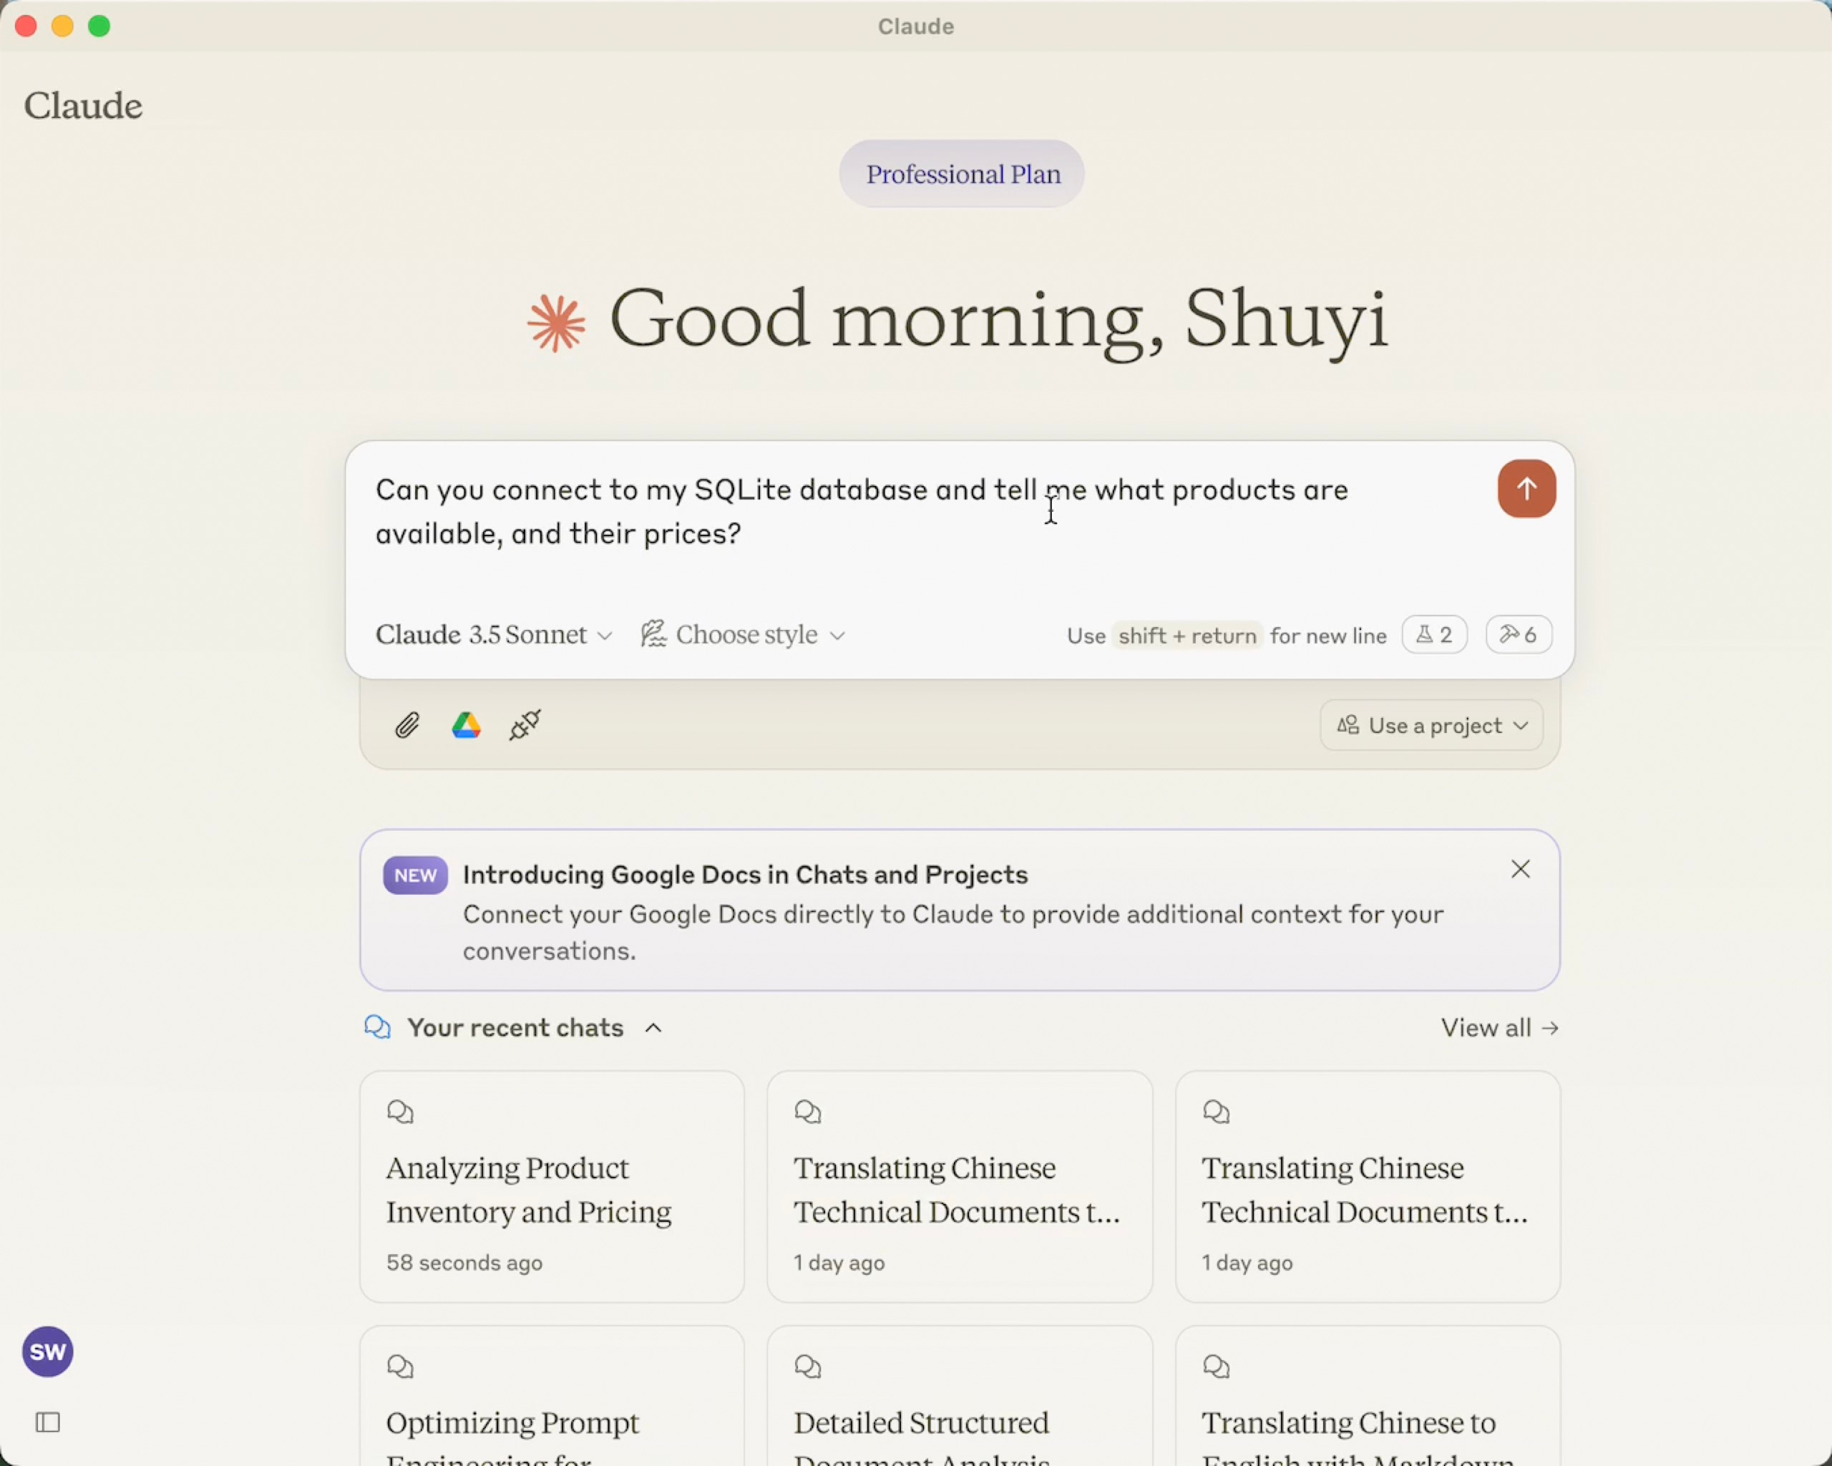This screenshot has height=1466, width=1832.
Task: Open the Optimizing Prompt Engineering chat card
Action: pos(552,1395)
